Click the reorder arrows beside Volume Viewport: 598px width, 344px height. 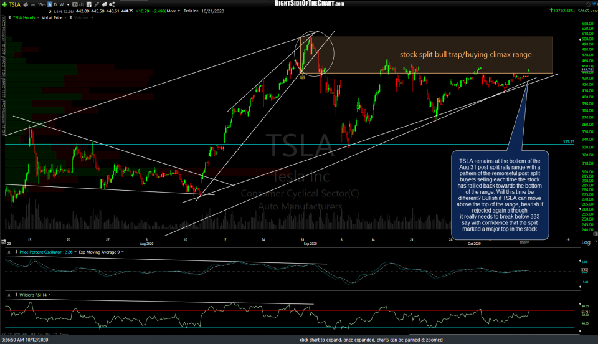70,17
